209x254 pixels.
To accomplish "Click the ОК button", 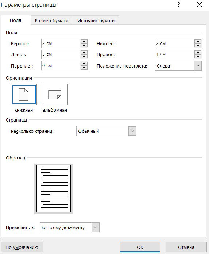I will [x=140, y=247].
